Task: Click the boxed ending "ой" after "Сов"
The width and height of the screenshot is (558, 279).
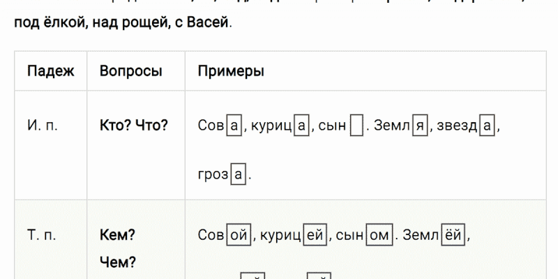Action: (239, 236)
